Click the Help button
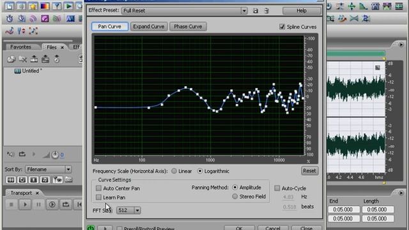The width and height of the screenshot is (409, 230). click(x=302, y=11)
